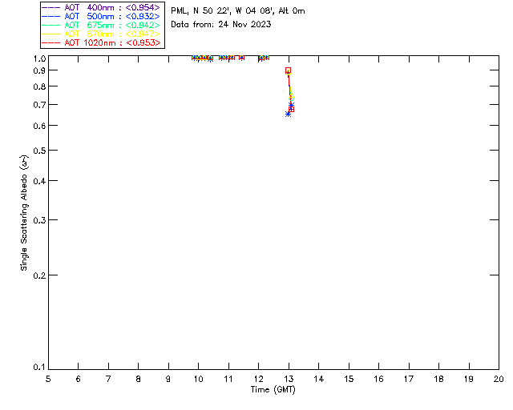Click the x-axis hour label 20
Viewport: 513px width, 410px height.
tap(499, 380)
